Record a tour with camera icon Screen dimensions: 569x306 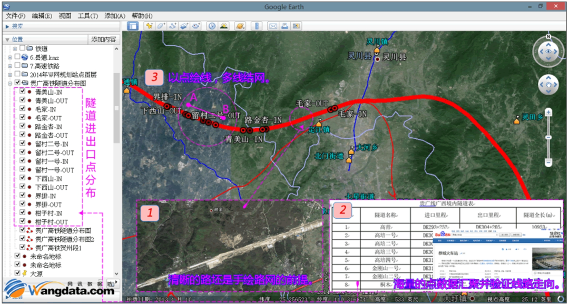[x=196, y=26]
